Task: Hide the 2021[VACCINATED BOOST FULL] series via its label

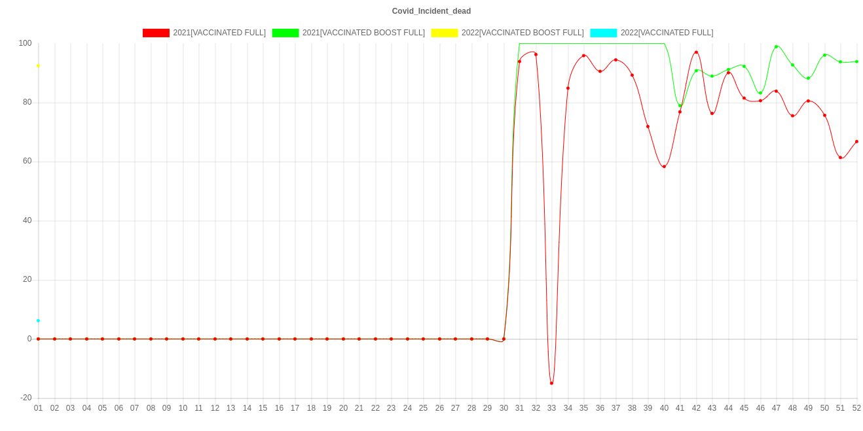Action: (363, 33)
